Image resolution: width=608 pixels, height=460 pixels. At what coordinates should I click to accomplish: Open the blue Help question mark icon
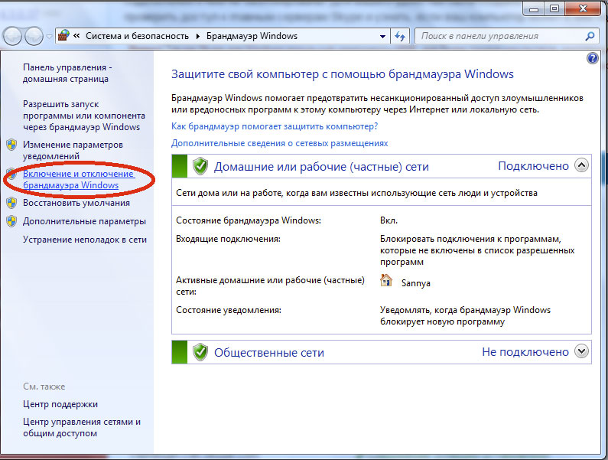click(593, 59)
